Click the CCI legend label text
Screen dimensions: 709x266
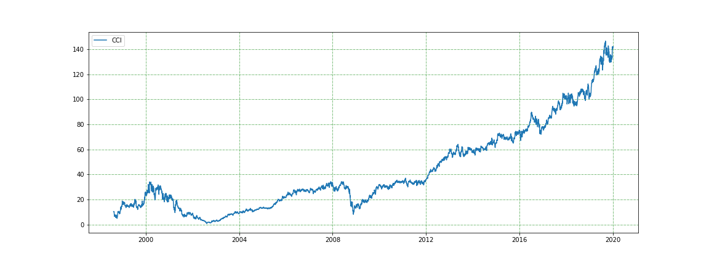(x=116, y=41)
